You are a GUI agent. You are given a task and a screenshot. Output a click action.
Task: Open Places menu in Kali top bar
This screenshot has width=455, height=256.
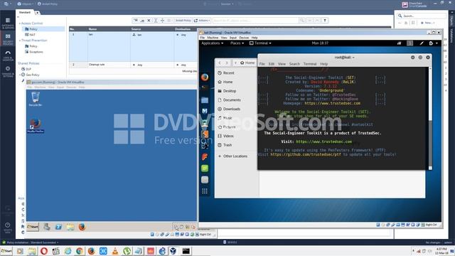[237, 43]
